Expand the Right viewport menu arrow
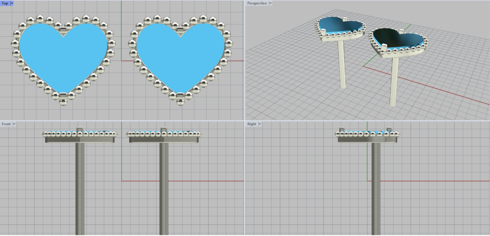 point(259,124)
